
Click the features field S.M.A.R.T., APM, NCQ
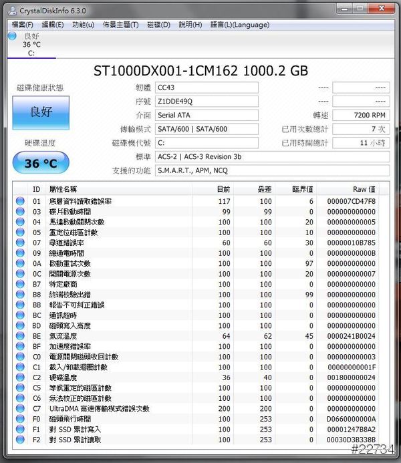[272, 170]
